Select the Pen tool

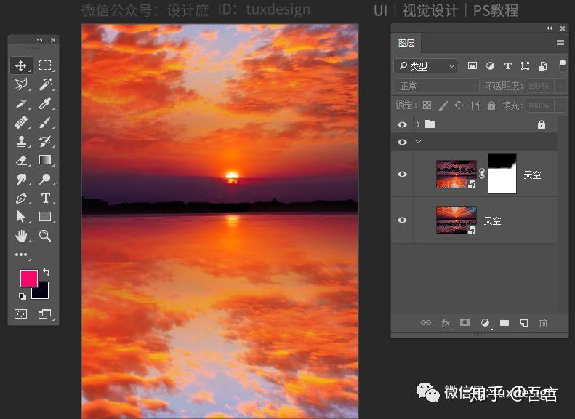(21, 198)
